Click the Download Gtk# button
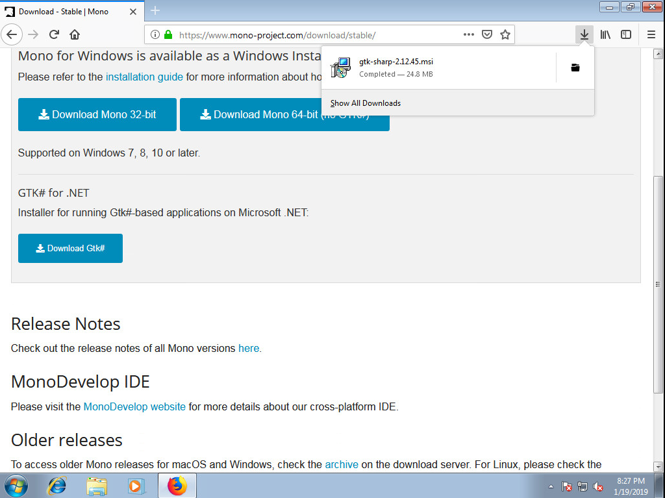This screenshot has width=665, height=498. point(70,248)
